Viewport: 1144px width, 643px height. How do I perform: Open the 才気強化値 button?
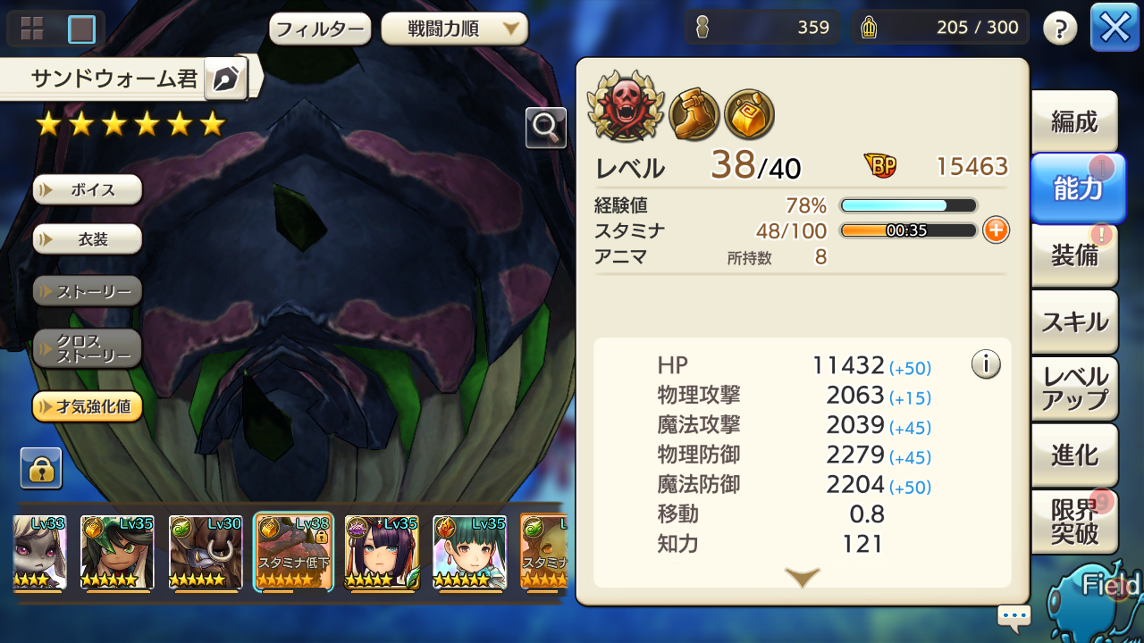88,407
